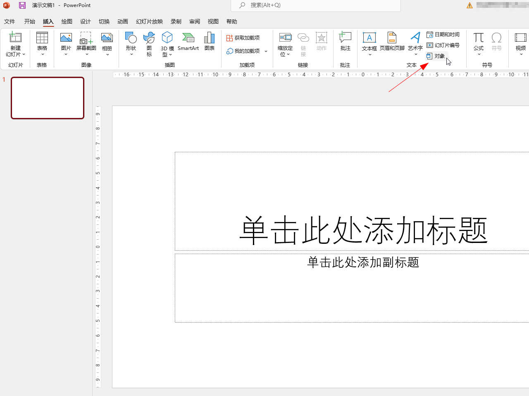Click the Action (动作) star icon

pyautogui.click(x=322, y=38)
